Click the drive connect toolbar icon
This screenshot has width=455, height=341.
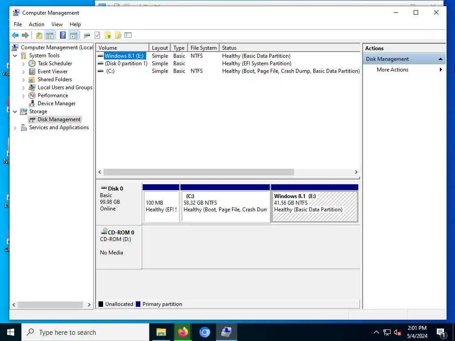[x=87, y=36]
